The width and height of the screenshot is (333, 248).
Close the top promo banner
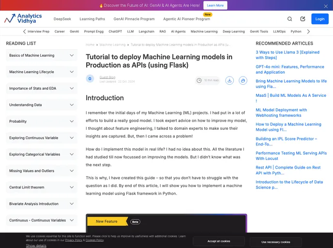[326, 6]
